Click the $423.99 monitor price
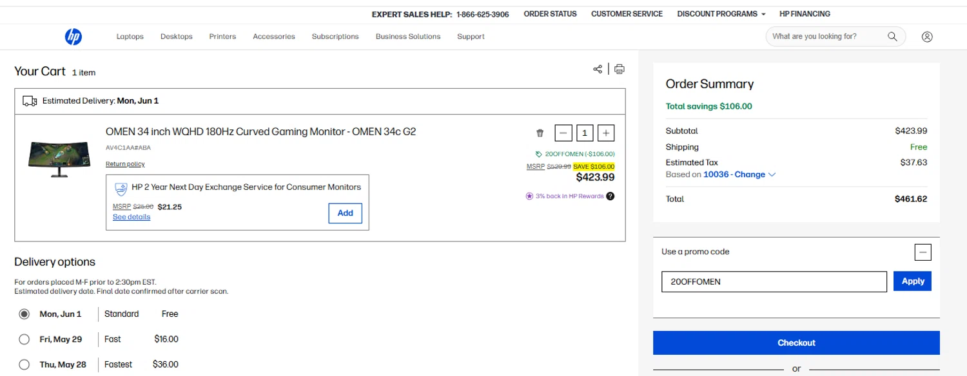Viewport: 967px width, 376px height. pos(595,177)
